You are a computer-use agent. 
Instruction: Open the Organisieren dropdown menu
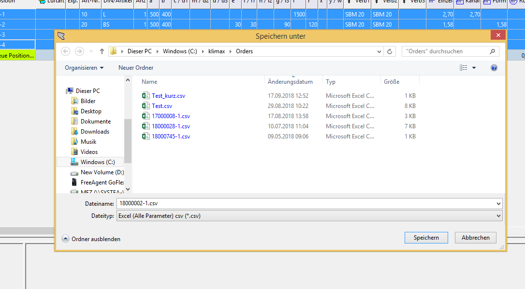point(85,68)
